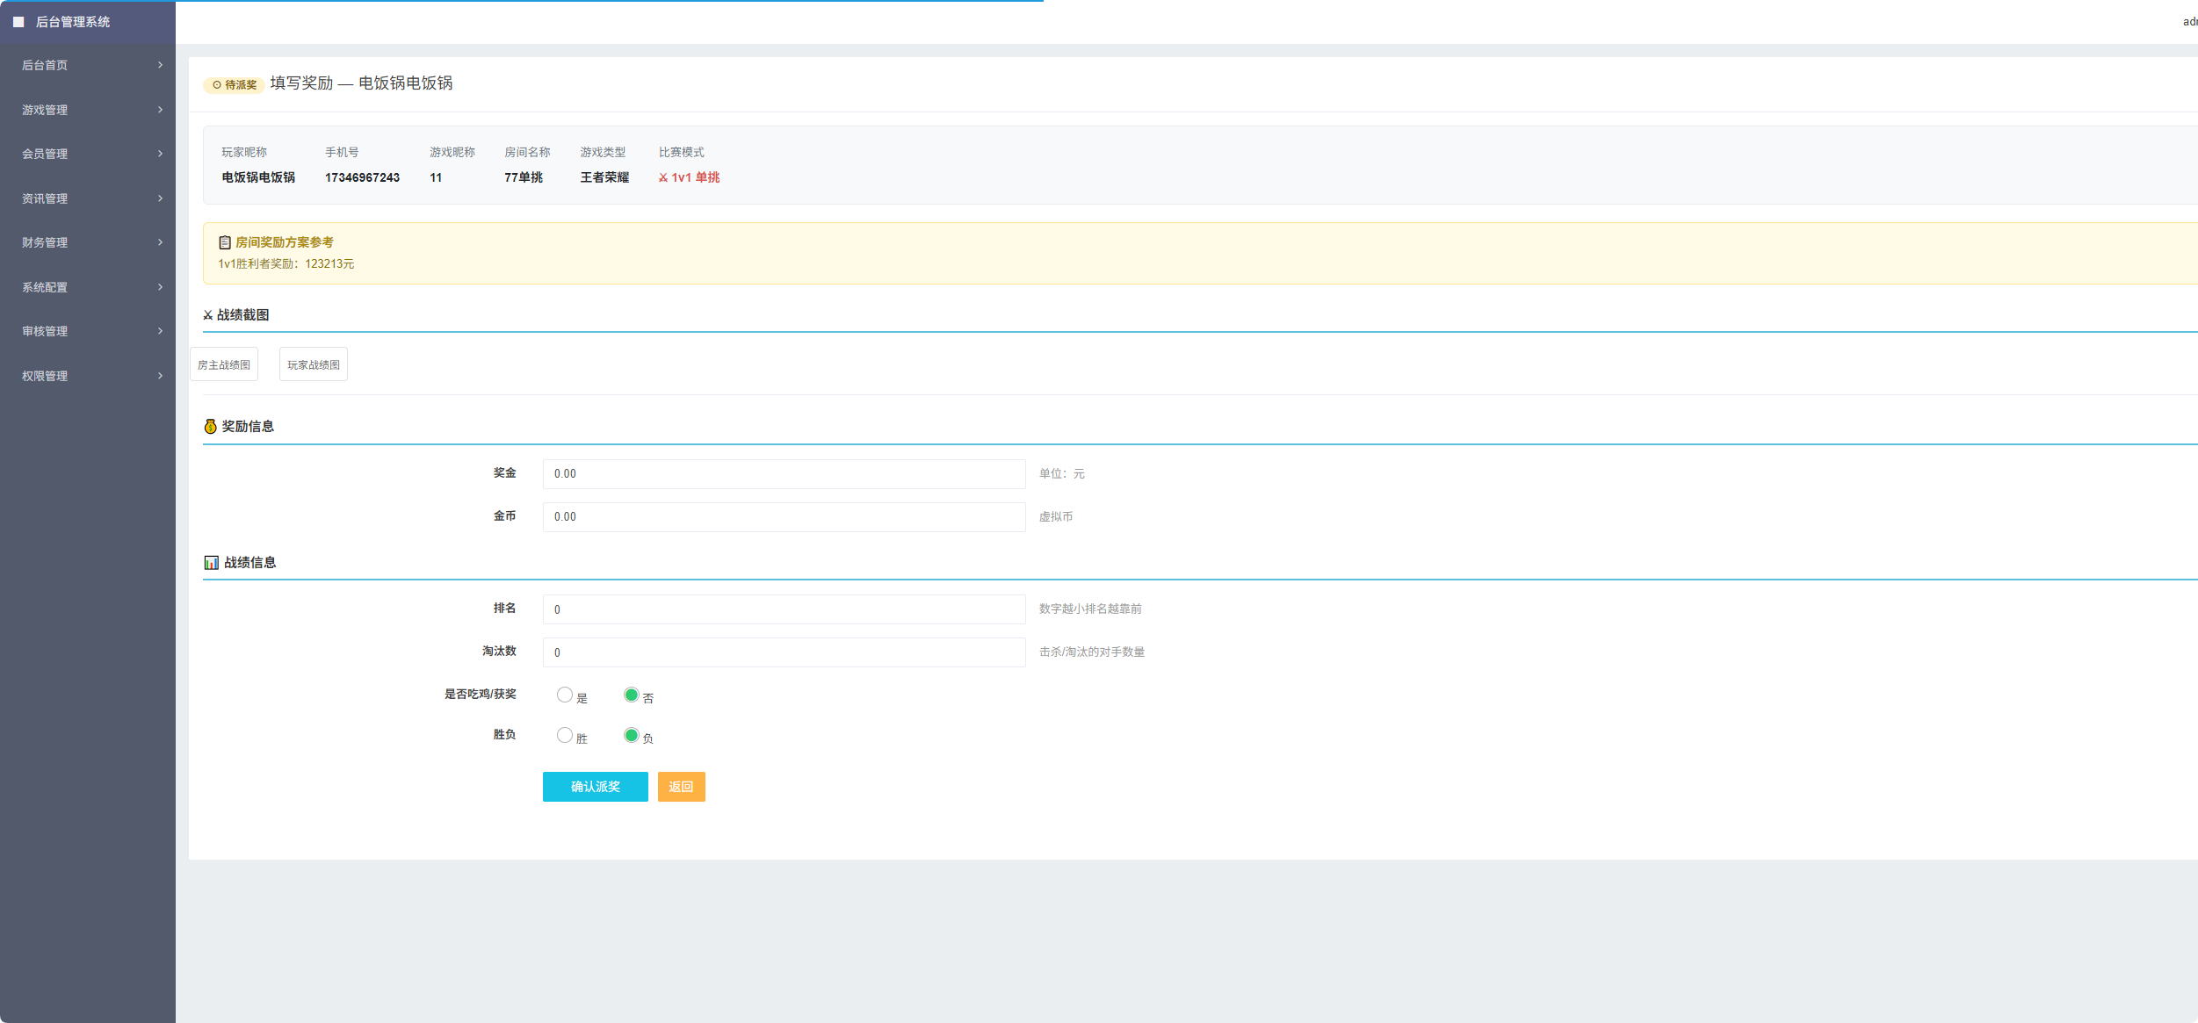
Task: Click the 确认派奖 button
Action: [596, 787]
